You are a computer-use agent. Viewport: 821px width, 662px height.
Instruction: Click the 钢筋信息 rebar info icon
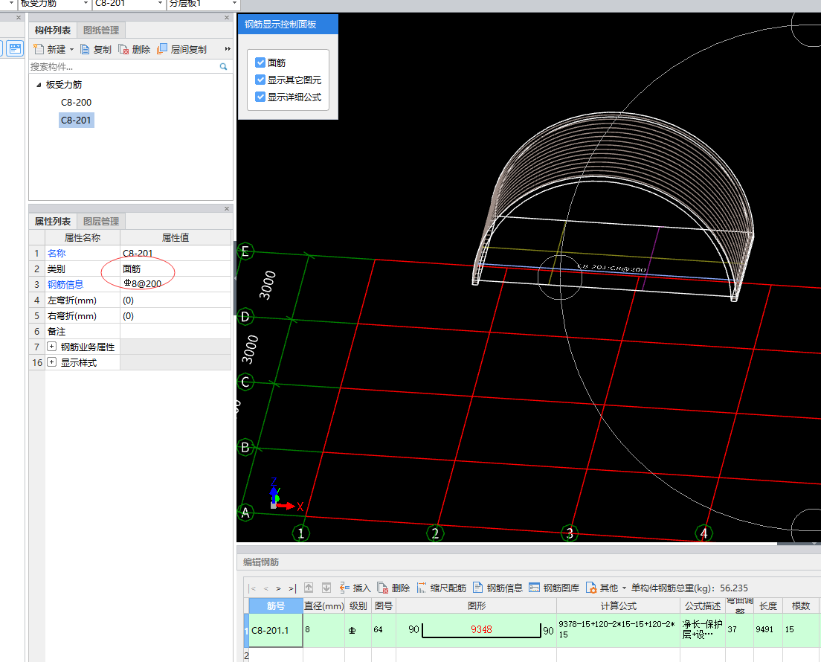point(477,588)
